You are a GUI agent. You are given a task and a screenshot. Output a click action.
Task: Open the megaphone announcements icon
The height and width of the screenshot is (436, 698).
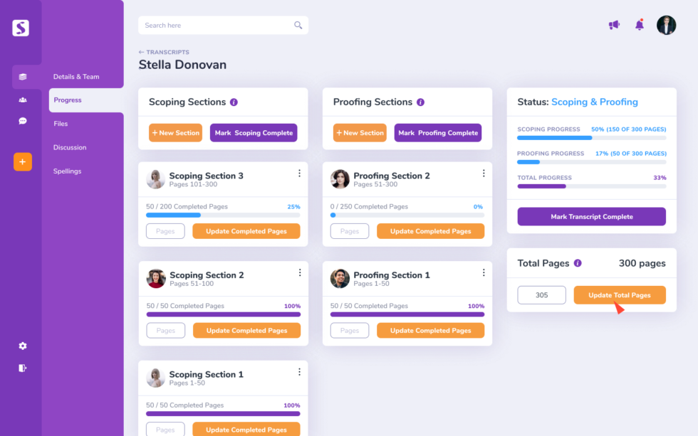click(x=614, y=25)
